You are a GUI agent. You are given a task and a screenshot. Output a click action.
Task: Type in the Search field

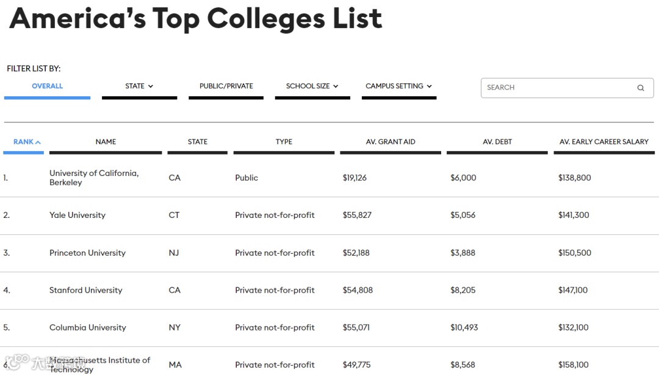[x=558, y=88]
